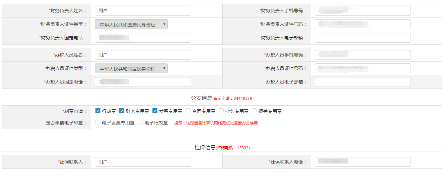Screen dimensions: 445x181
Task: Focus the 财务负责人电子邮箱 field
Action: pyautogui.click(x=362, y=38)
